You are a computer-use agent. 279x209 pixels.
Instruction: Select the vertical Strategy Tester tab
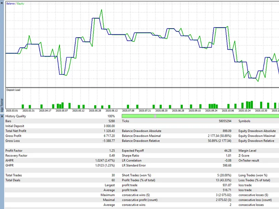[x=2, y=105]
